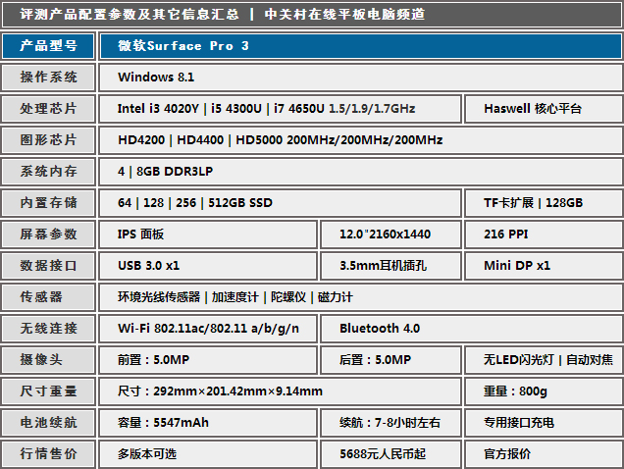Screen dimensions: 624x469
Task: Select the Mini DP x1 cell
Action: click(x=544, y=266)
